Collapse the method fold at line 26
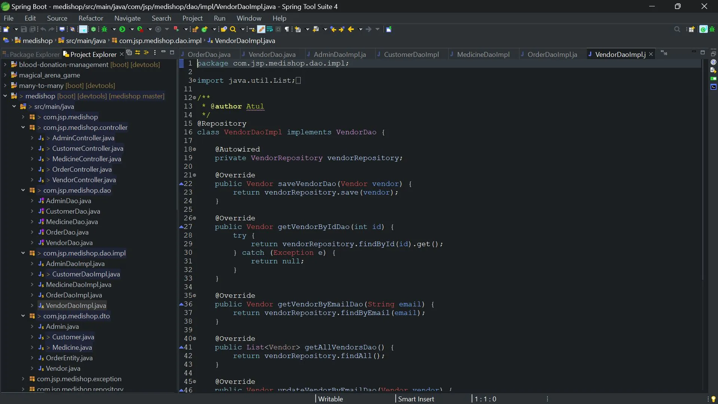 [194, 218]
